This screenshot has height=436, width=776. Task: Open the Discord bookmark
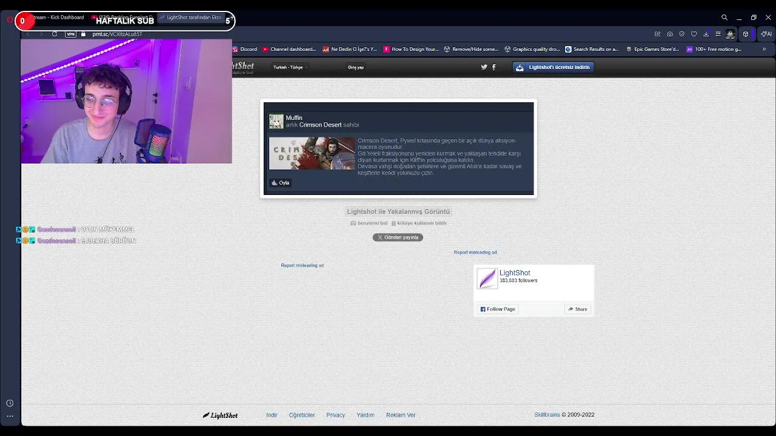coord(244,49)
